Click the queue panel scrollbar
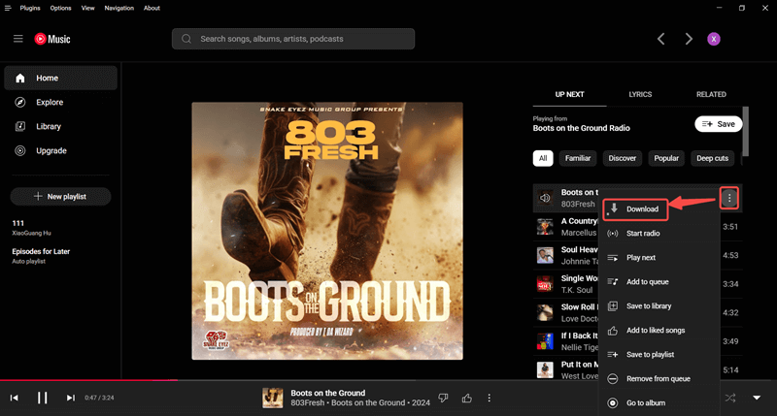 pyautogui.click(x=746, y=131)
